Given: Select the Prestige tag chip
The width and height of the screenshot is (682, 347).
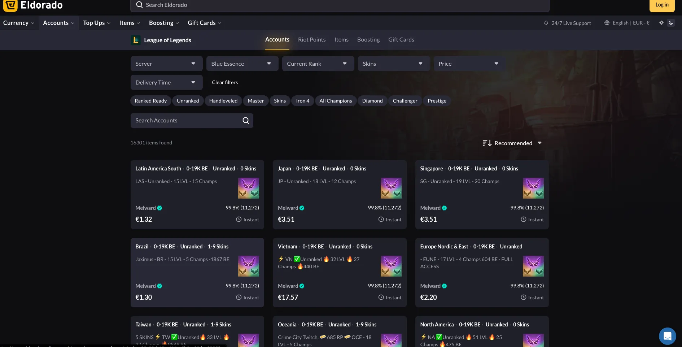Looking at the screenshot, I should click(437, 101).
